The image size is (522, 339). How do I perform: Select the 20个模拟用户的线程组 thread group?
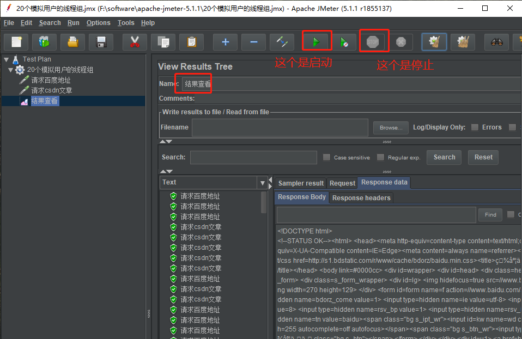pyautogui.click(x=60, y=70)
